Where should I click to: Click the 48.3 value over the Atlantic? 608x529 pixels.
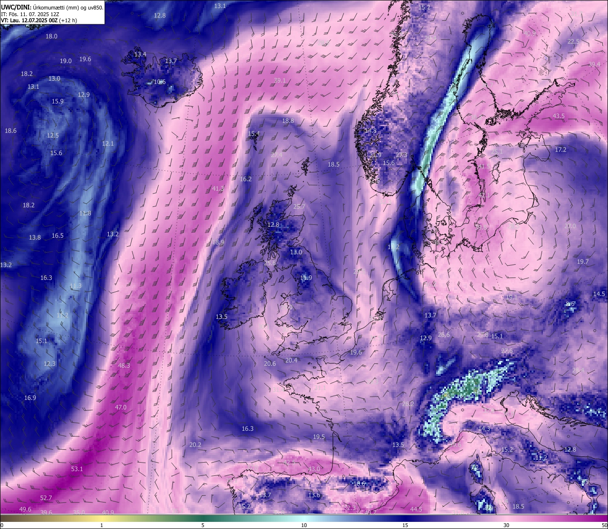point(124,365)
